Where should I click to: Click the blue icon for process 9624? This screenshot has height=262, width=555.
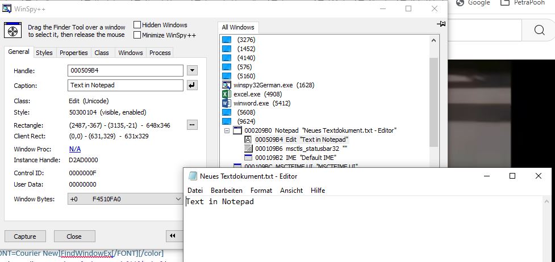click(227, 121)
